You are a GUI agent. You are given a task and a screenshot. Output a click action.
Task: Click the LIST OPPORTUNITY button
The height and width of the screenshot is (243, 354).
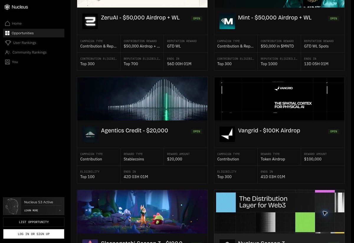pos(34,222)
